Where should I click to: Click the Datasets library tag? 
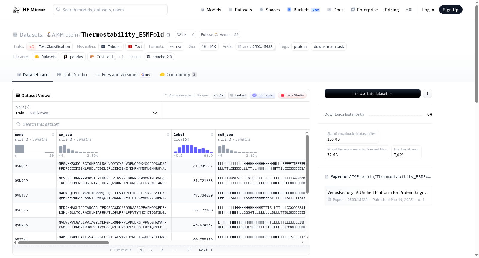[x=46, y=57]
